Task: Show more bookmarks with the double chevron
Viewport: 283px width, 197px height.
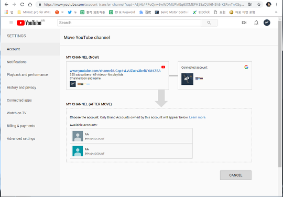Action: pyautogui.click(x=276, y=12)
